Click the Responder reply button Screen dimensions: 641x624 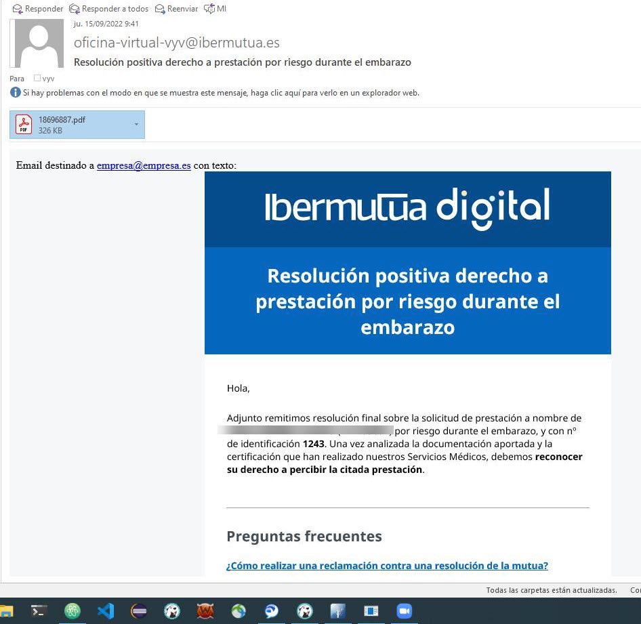(x=38, y=9)
